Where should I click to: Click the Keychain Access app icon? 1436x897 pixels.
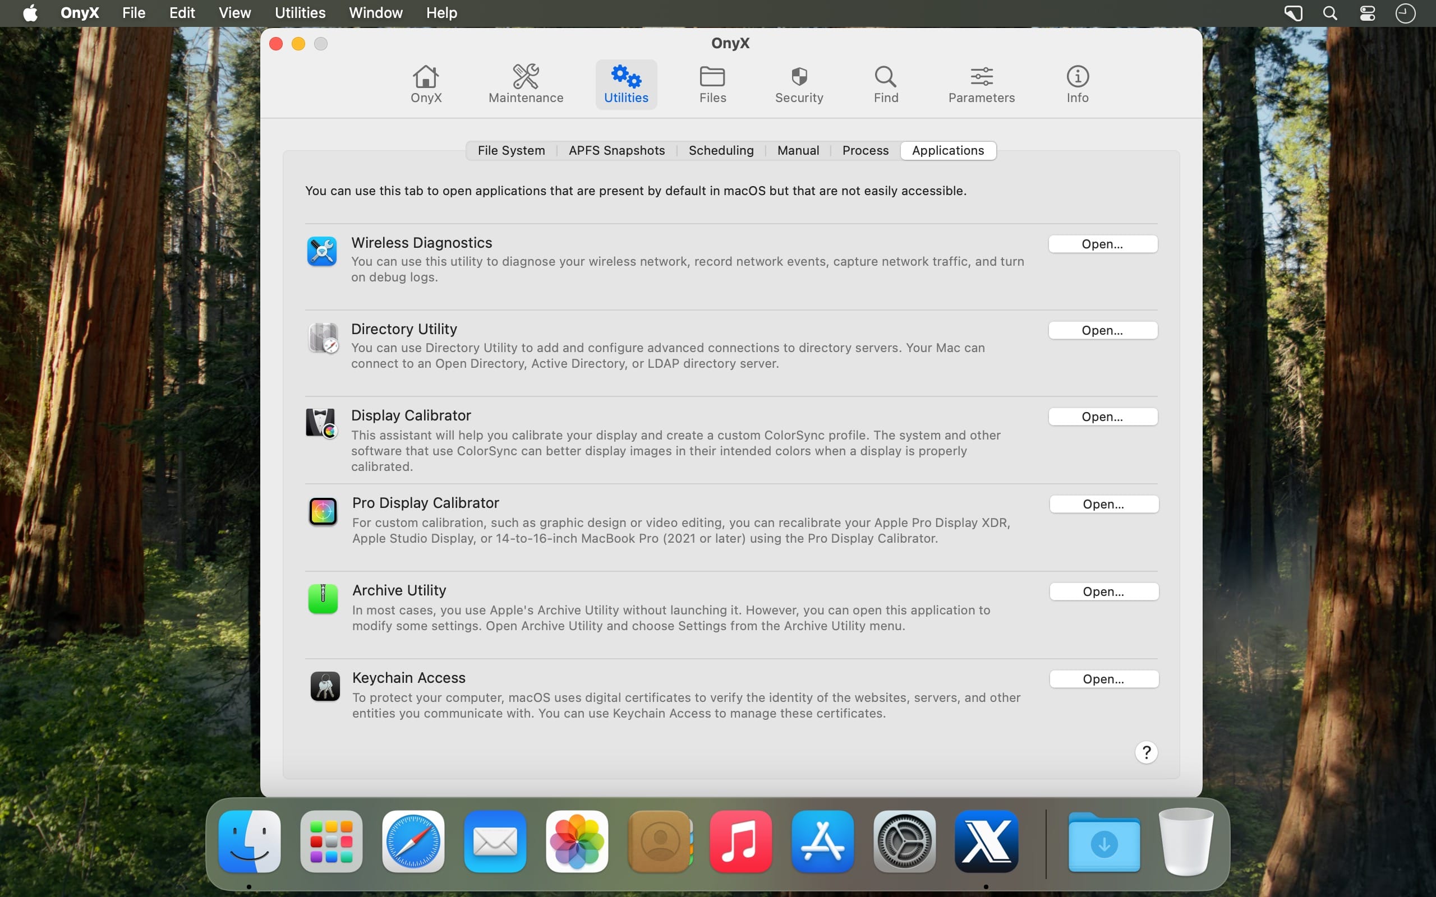coord(325,686)
